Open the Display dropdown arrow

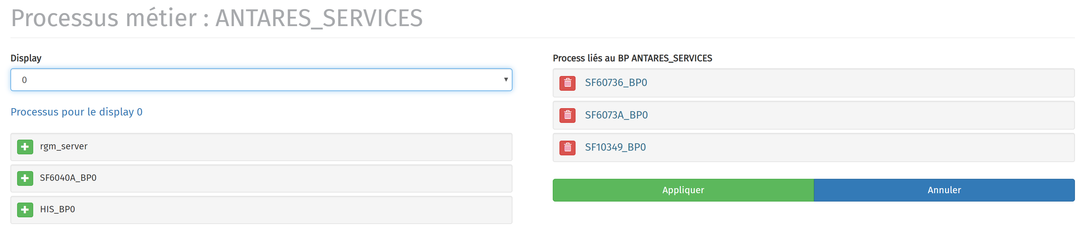click(506, 80)
